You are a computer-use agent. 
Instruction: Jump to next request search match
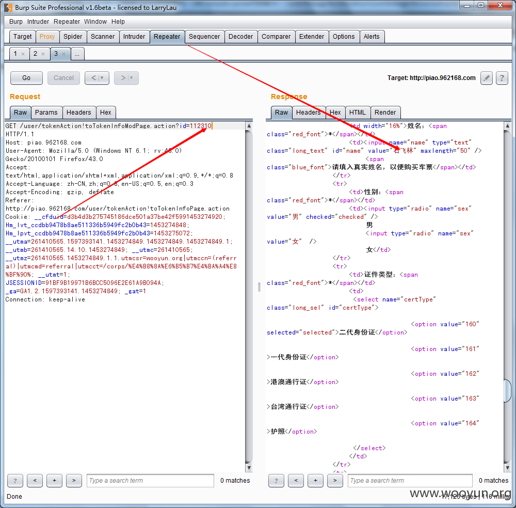(x=74, y=481)
